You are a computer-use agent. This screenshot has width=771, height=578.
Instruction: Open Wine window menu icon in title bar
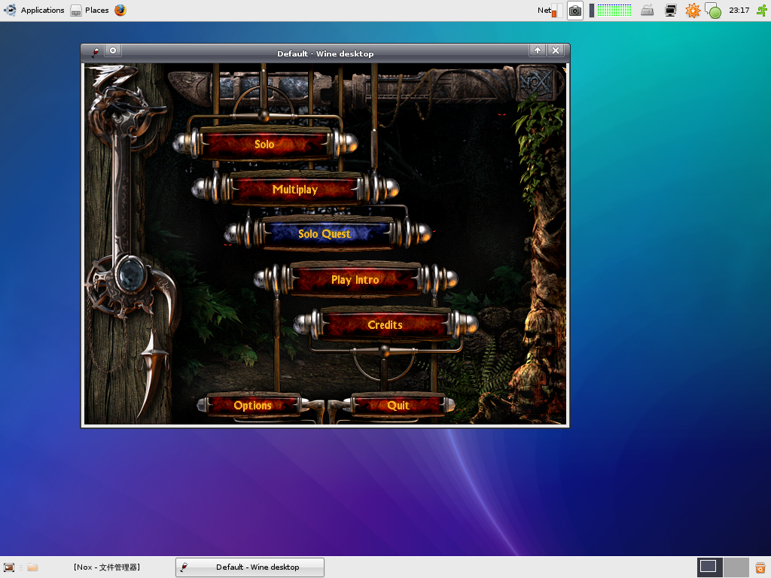point(96,51)
